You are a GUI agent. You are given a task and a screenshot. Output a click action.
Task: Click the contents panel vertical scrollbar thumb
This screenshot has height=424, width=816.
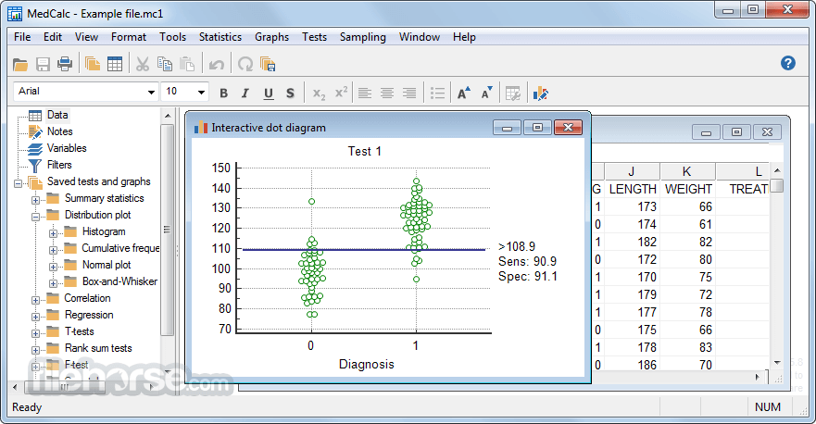tap(167, 230)
